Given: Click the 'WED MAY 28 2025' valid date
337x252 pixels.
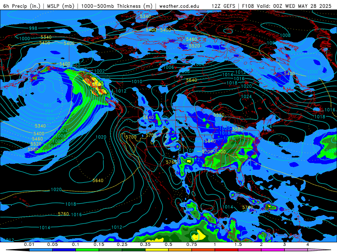Looking at the screenshot, I should (x=308, y=6).
